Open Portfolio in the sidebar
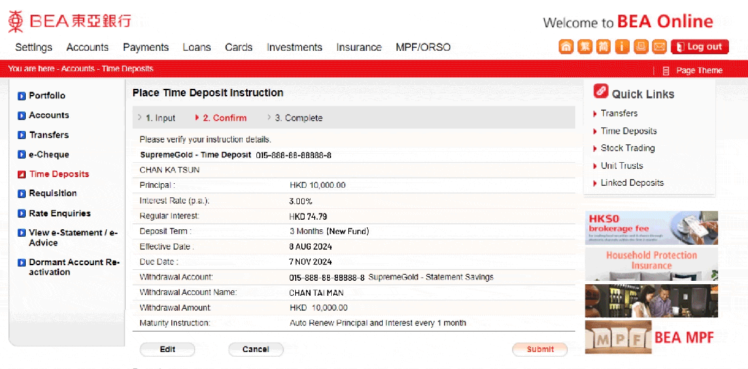The image size is (748, 369). [41, 96]
